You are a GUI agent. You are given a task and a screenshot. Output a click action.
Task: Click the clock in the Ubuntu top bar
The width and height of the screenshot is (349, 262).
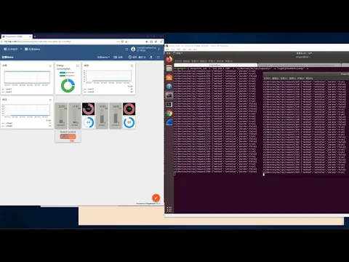tap(304, 53)
